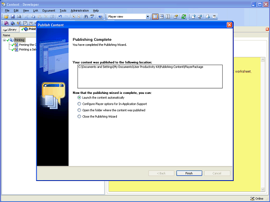Image resolution: width=270 pixels, height=202 pixels.
Task: Click the Check Out document icon
Action: pyautogui.click(x=208, y=17)
